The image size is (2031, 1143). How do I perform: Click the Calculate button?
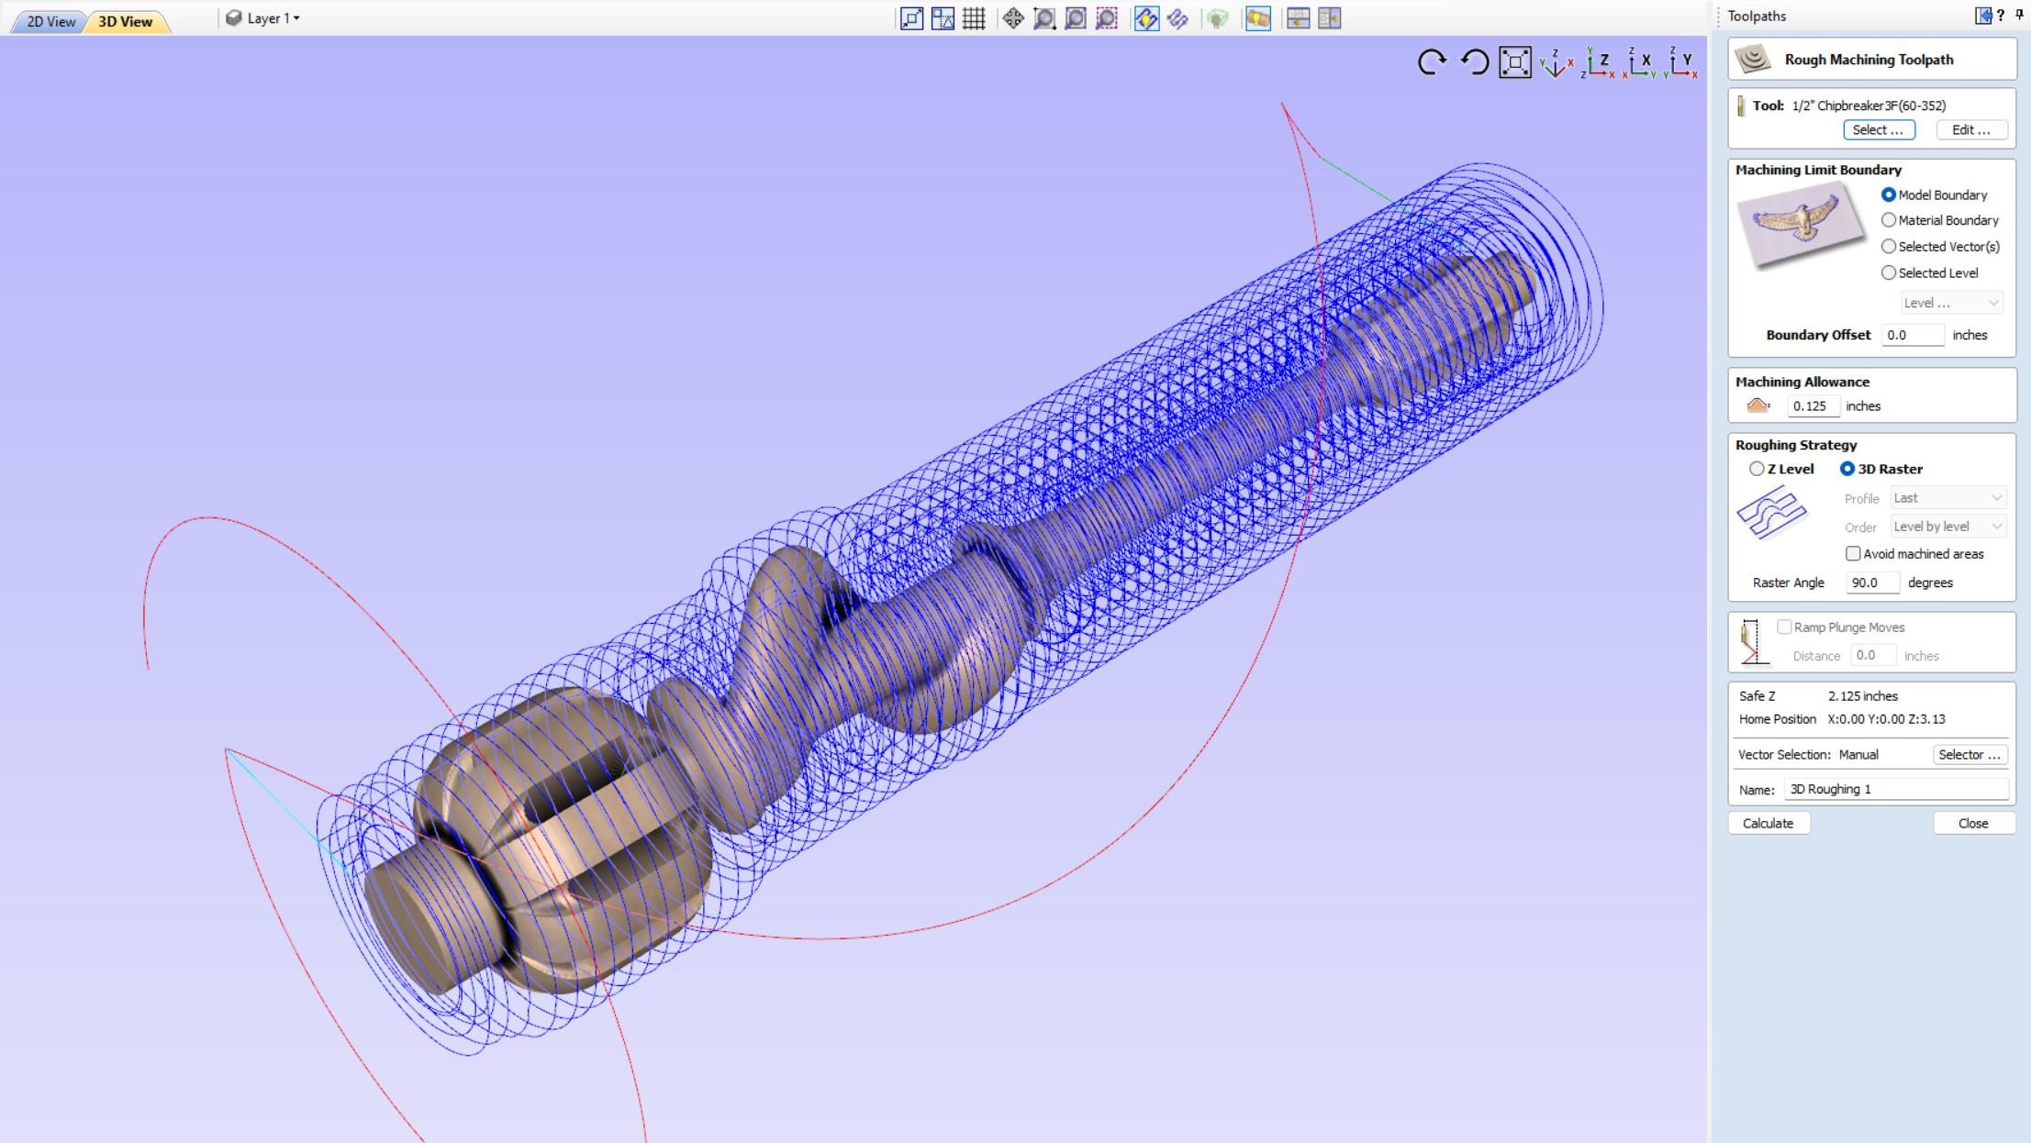[1769, 824]
